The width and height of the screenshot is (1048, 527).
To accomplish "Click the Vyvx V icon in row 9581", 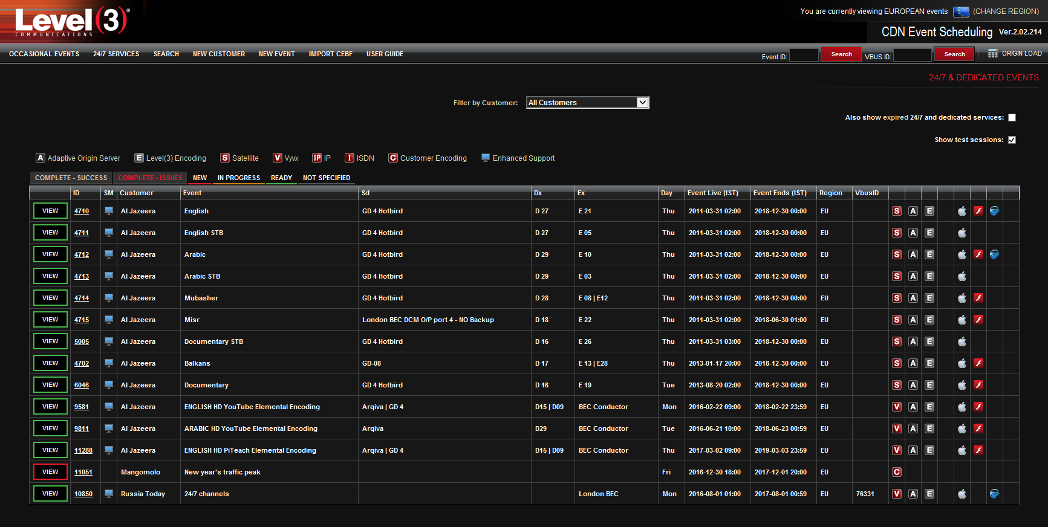I will point(897,407).
